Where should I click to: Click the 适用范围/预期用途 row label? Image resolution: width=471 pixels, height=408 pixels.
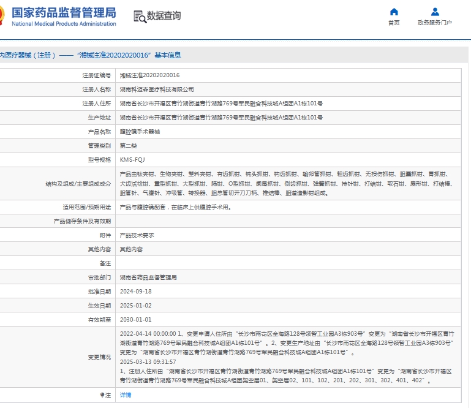(87, 207)
